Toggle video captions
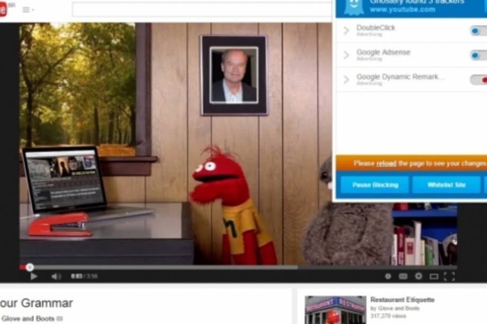Screen dimensions: 487x324 403,276
